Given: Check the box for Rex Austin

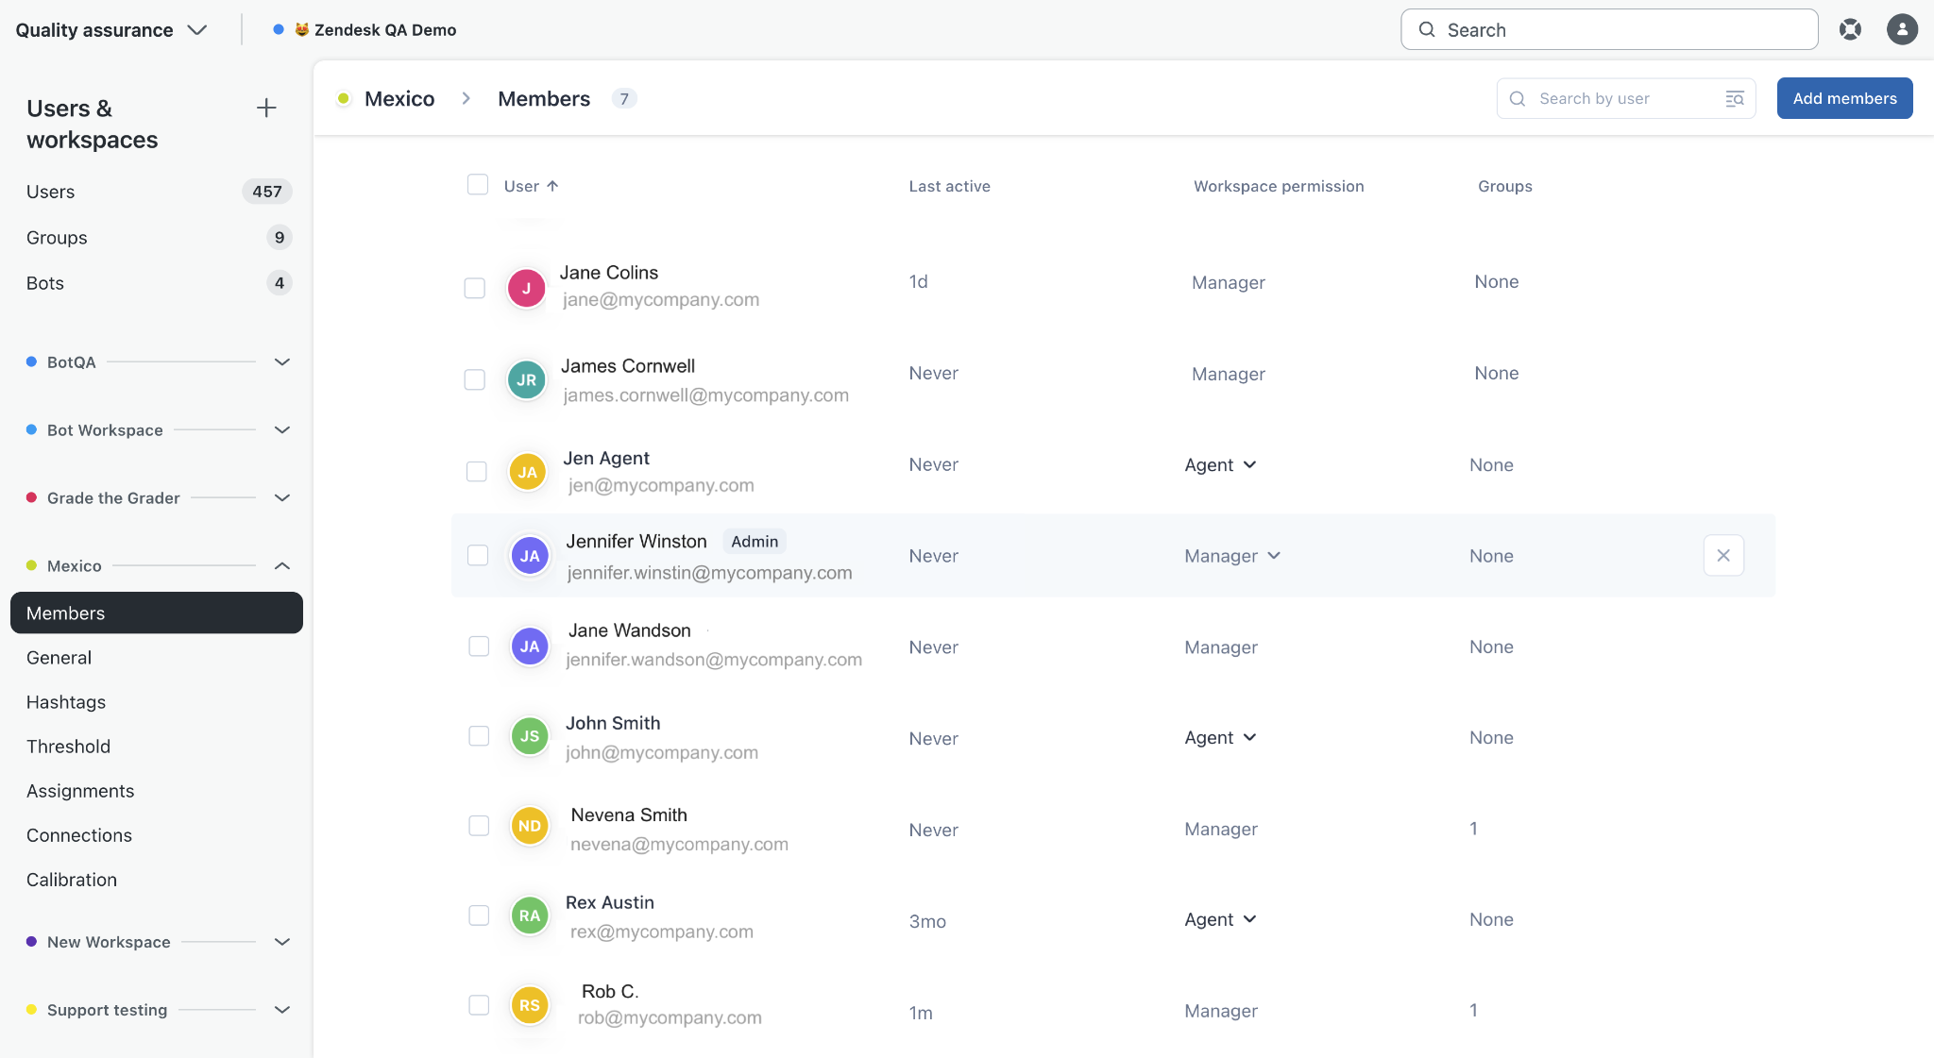Looking at the screenshot, I should pyautogui.click(x=479, y=915).
